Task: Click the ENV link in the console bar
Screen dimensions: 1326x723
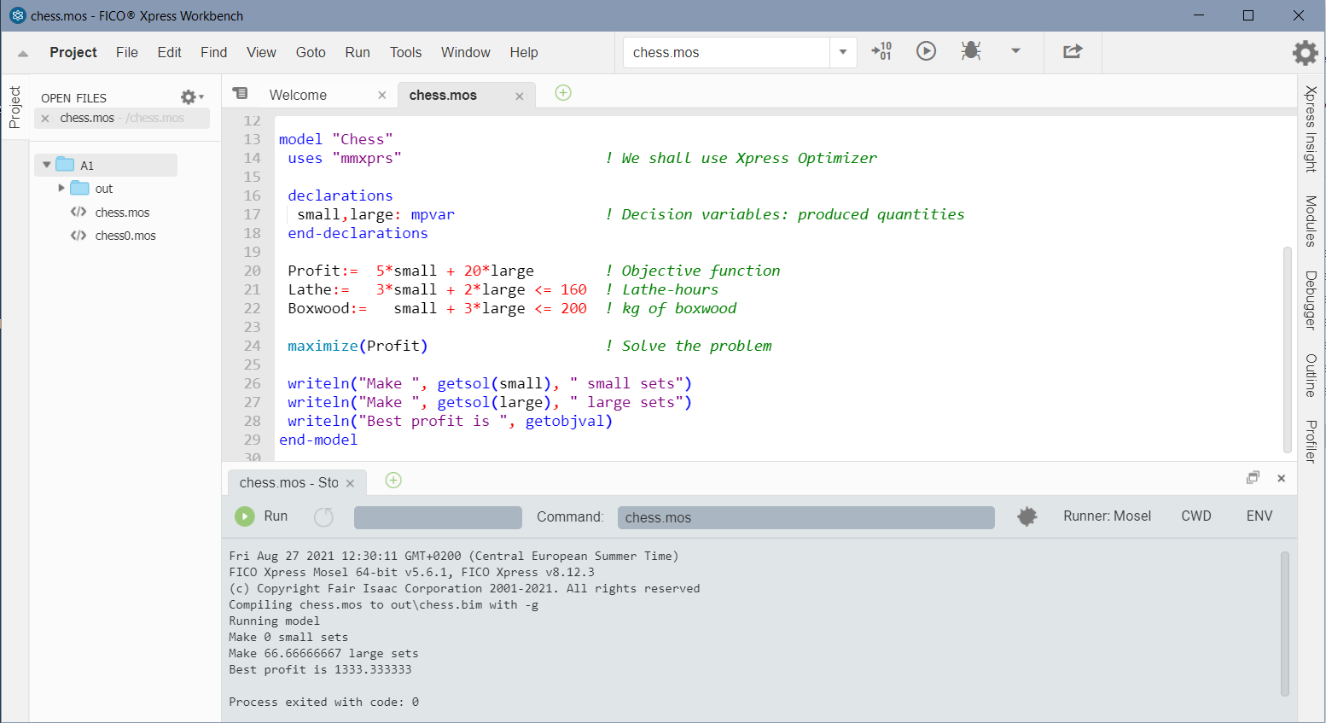Action: coord(1259,516)
